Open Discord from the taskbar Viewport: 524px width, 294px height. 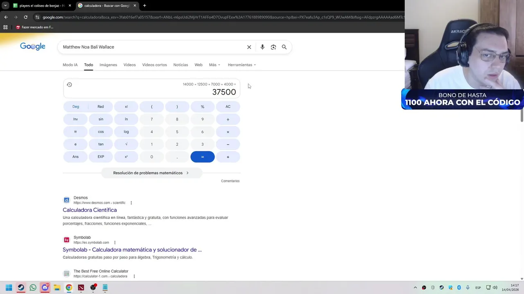[45, 287]
